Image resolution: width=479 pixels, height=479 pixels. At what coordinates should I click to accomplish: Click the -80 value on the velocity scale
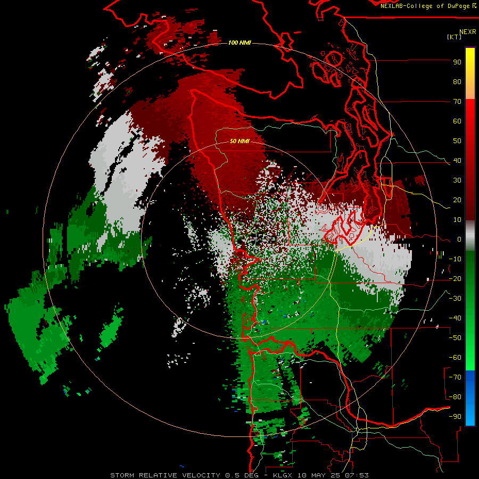[x=455, y=397]
